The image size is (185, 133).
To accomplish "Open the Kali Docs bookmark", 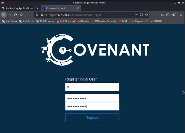I will click(64, 21).
